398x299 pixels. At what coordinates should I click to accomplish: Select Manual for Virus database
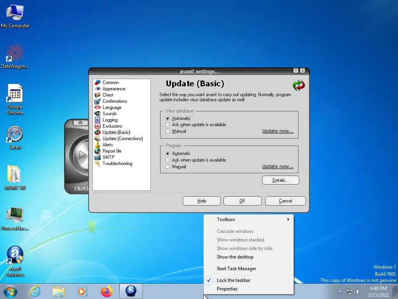point(167,131)
